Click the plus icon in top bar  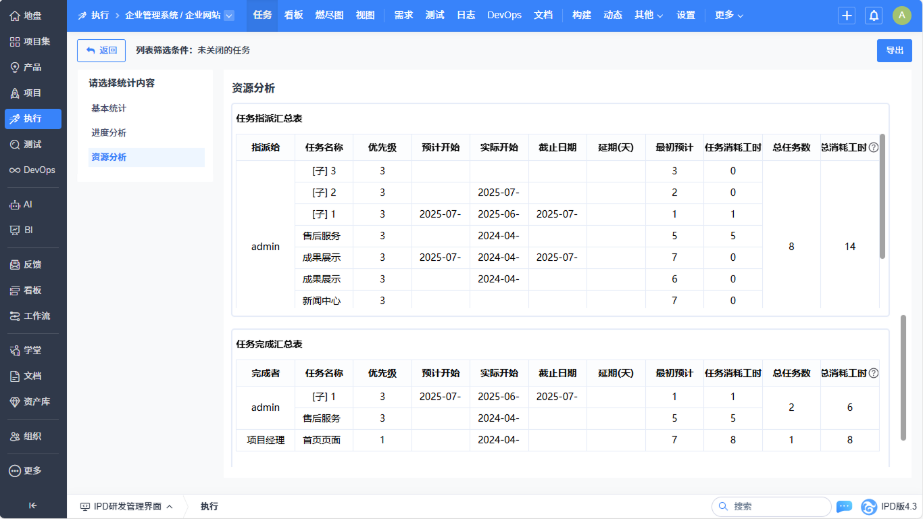pos(847,16)
